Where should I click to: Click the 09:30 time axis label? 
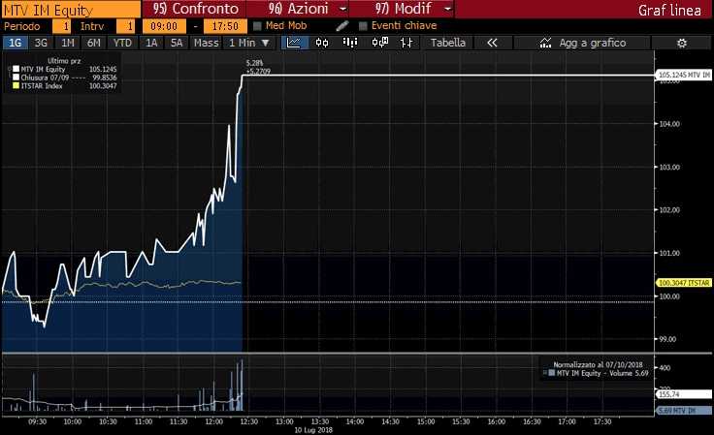click(37, 421)
